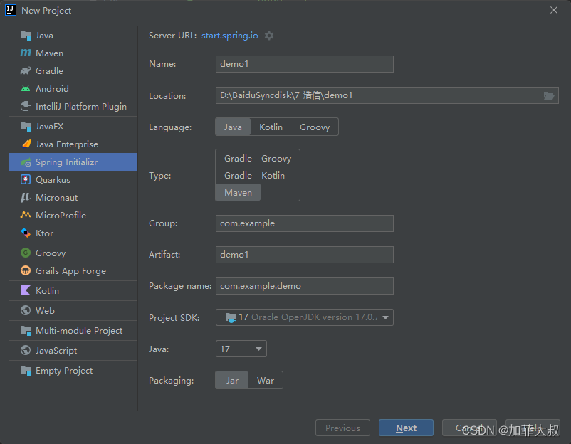Select the Multi-module Project icon
571x444 pixels.
[x=26, y=330]
